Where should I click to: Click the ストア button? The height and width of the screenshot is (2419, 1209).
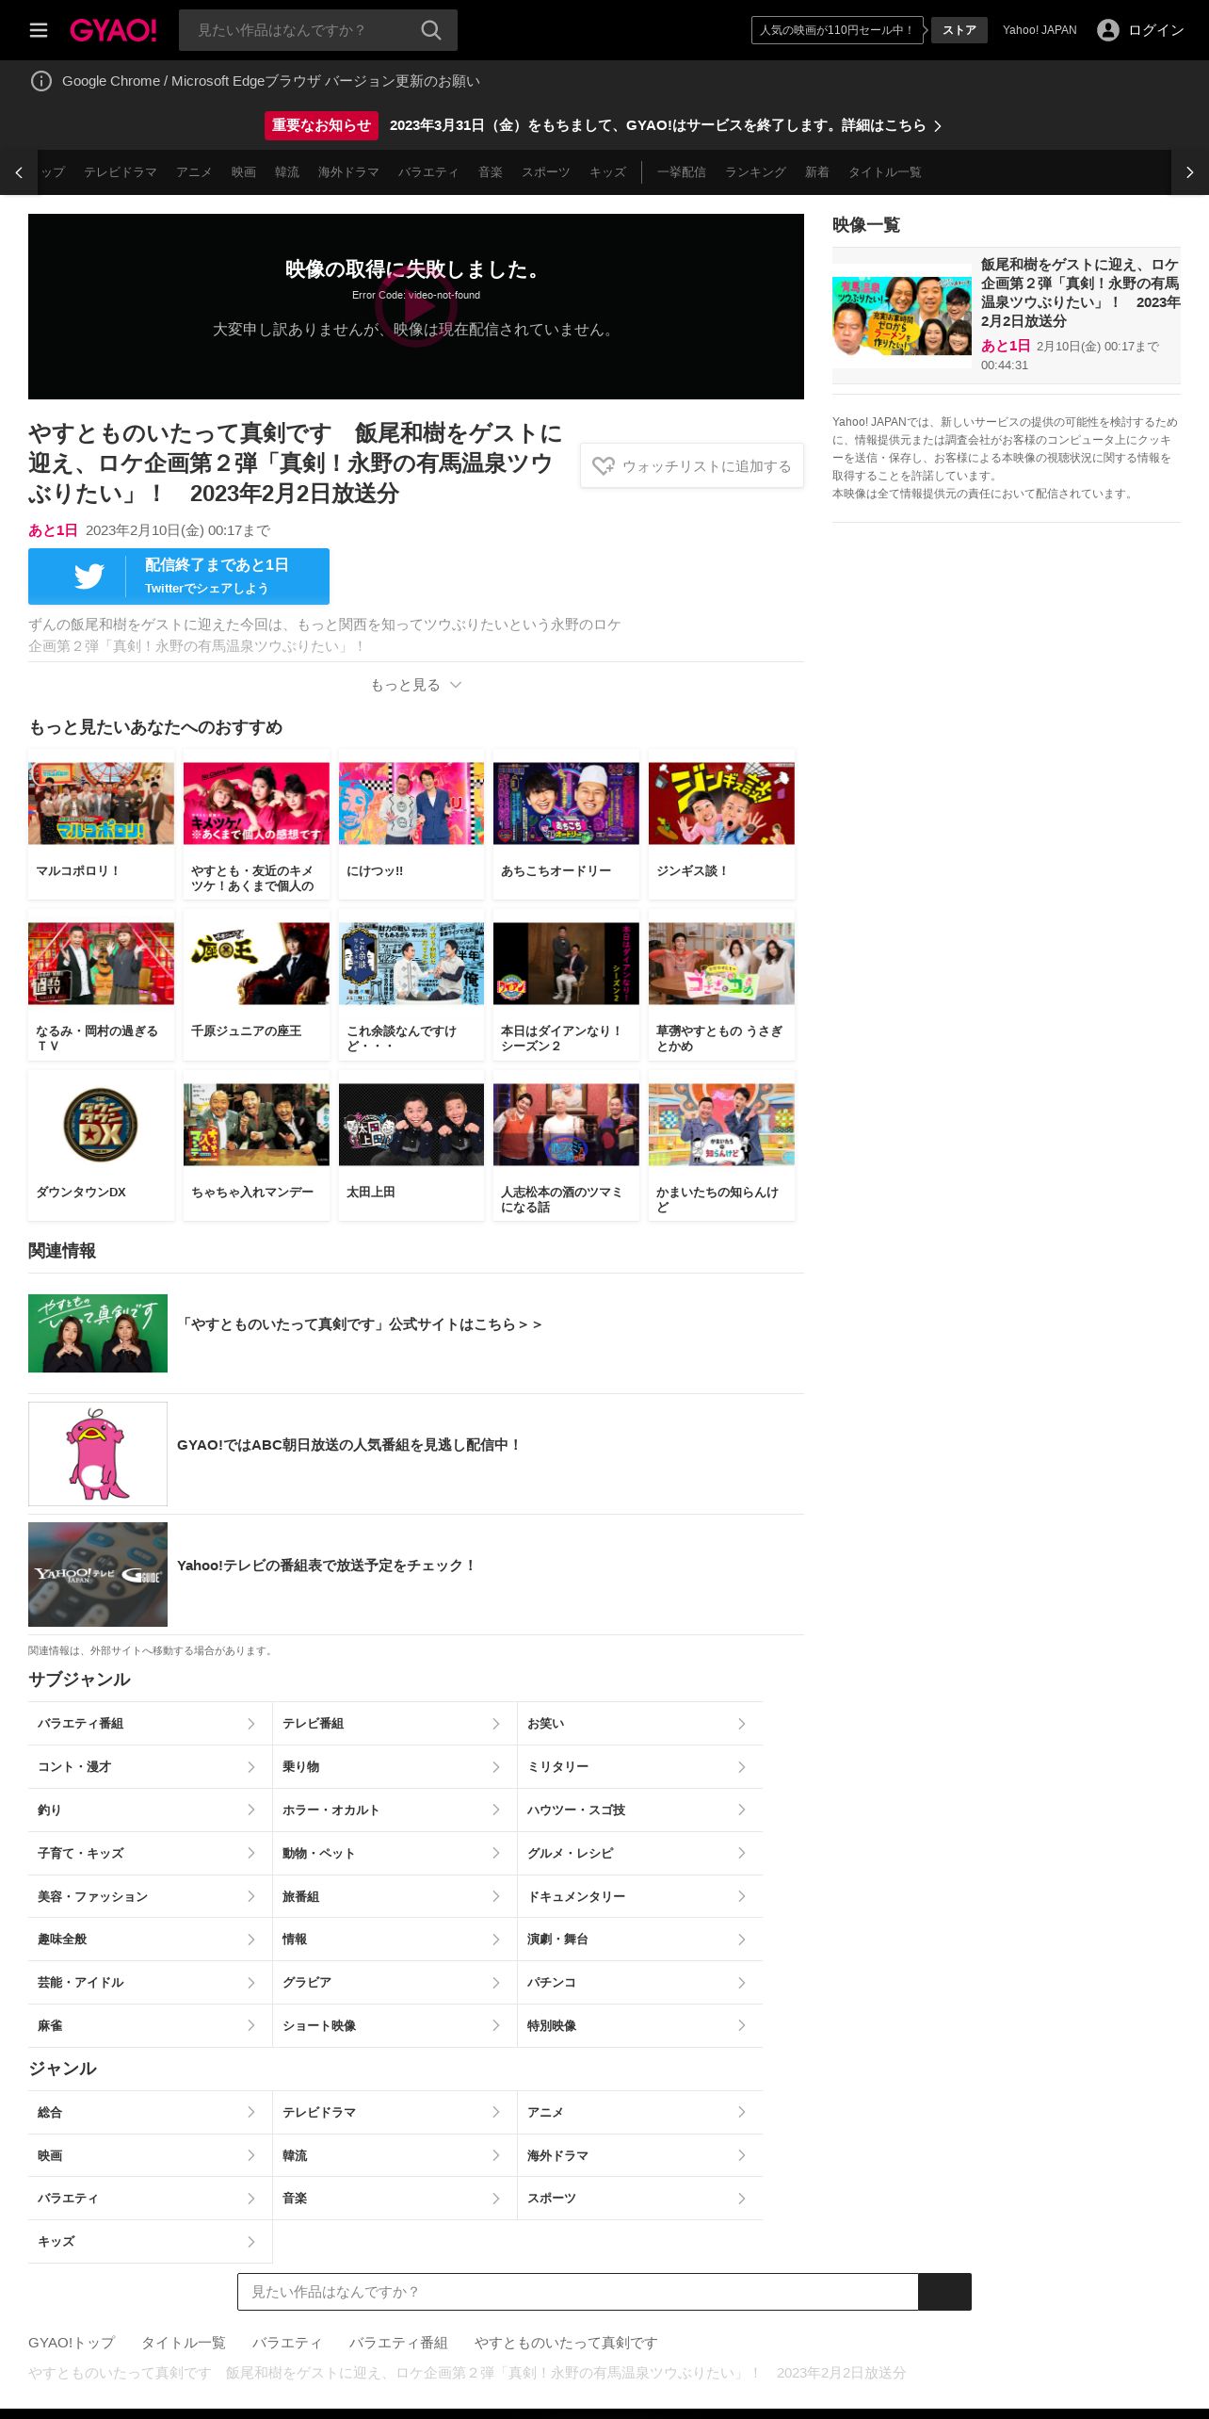point(959,30)
